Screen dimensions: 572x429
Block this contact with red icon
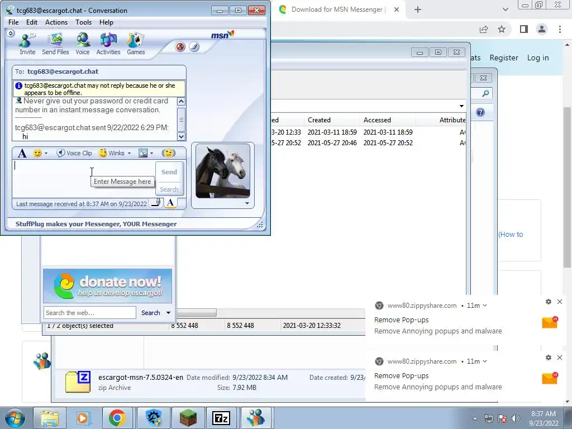[x=180, y=47]
